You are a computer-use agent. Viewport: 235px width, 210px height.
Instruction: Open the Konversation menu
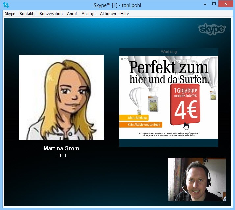(51, 14)
